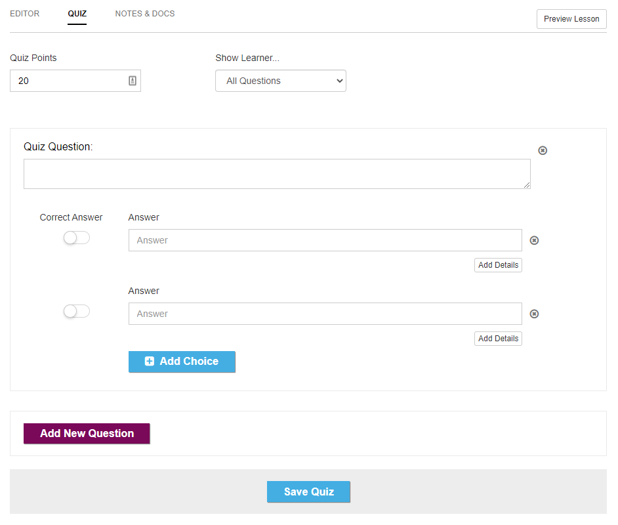Open the Show Learner dropdown

point(281,81)
